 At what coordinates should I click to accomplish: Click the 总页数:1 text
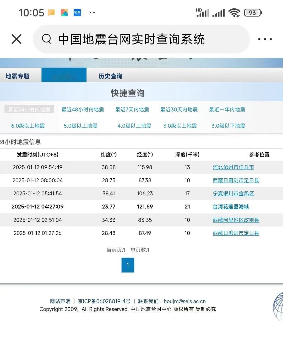pyautogui.click(x=140, y=250)
